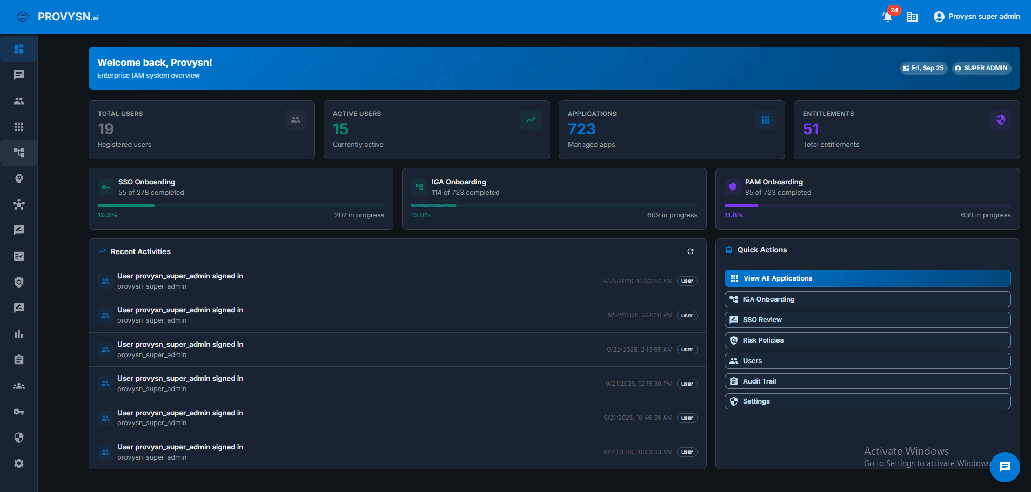This screenshot has width=1031, height=492.
Task: Click the Risk Policies quick action
Action: (x=867, y=340)
